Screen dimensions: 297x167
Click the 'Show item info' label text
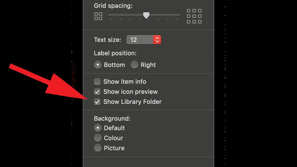[x=125, y=81]
